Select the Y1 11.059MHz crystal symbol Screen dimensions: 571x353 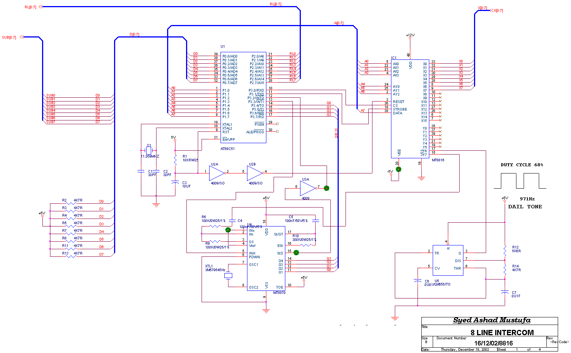tap(149, 150)
